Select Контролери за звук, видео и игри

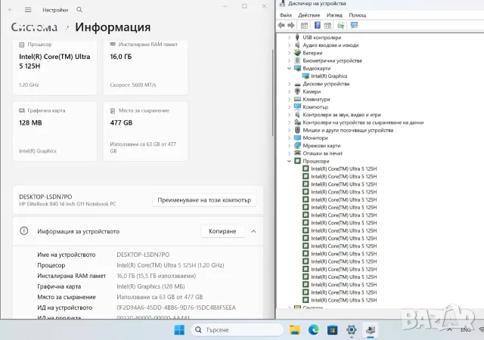(x=342, y=114)
